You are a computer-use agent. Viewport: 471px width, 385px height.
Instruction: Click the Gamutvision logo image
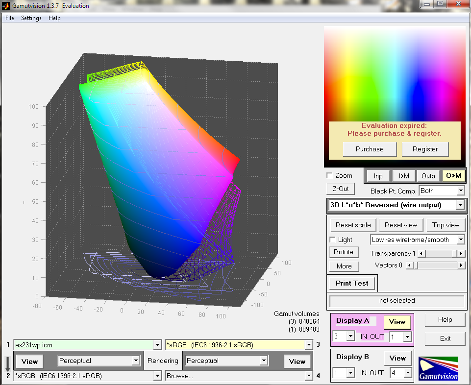click(x=438, y=368)
